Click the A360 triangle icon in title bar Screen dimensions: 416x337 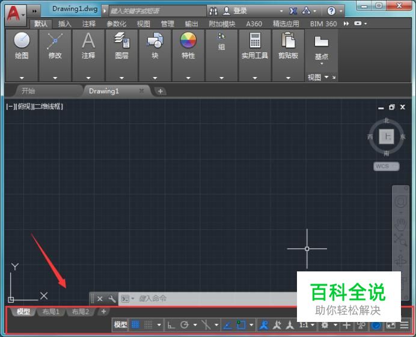coord(307,11)
